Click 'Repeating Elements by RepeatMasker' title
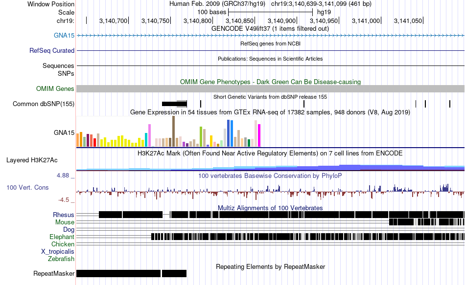This screenshot has width=465, height=285. click(x=270, y=266)
